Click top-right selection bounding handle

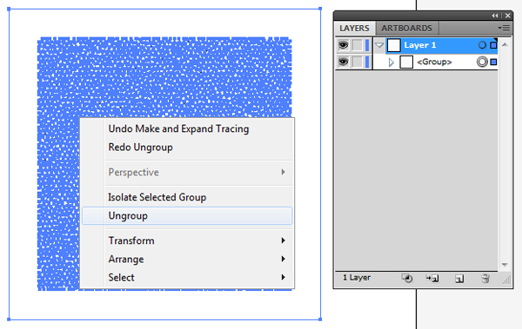(320, 9)
